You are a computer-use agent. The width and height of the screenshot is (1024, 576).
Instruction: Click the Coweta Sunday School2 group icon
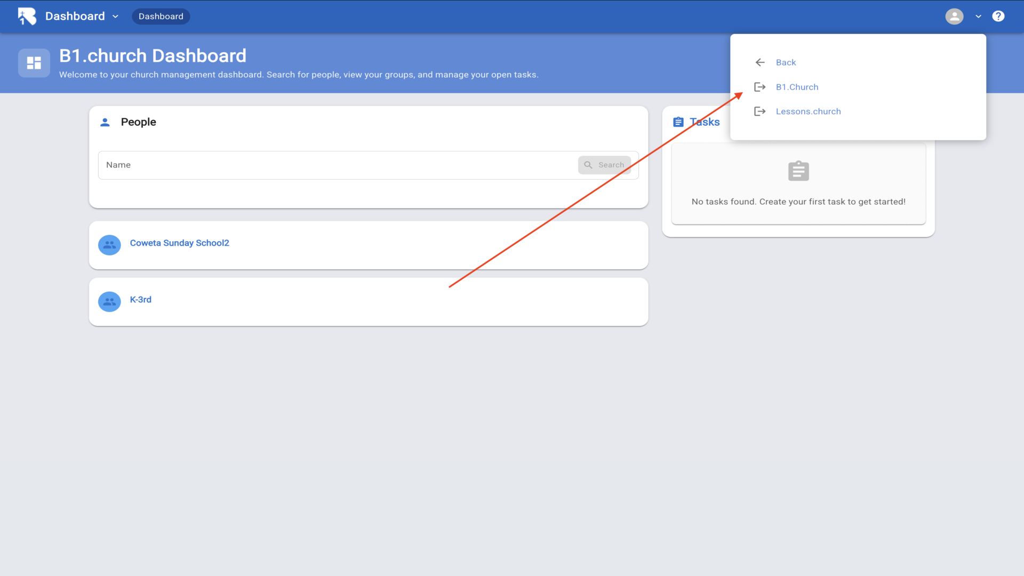109,245
